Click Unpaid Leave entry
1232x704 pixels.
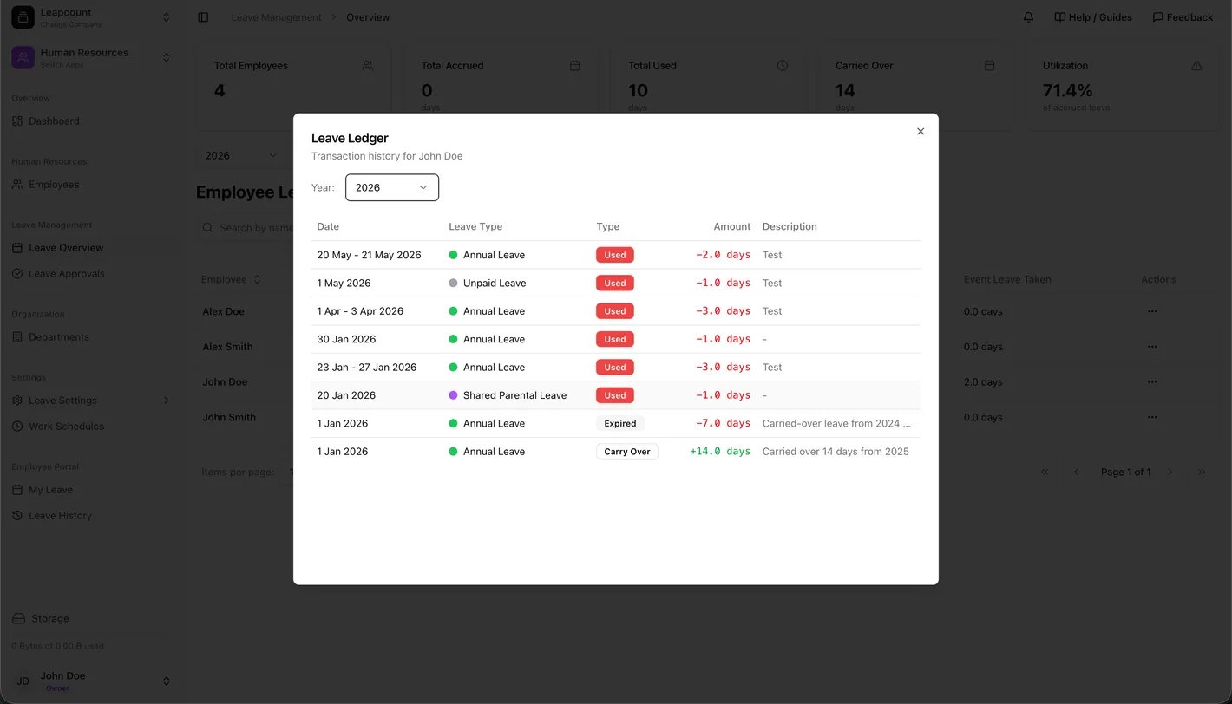[495, 284]
